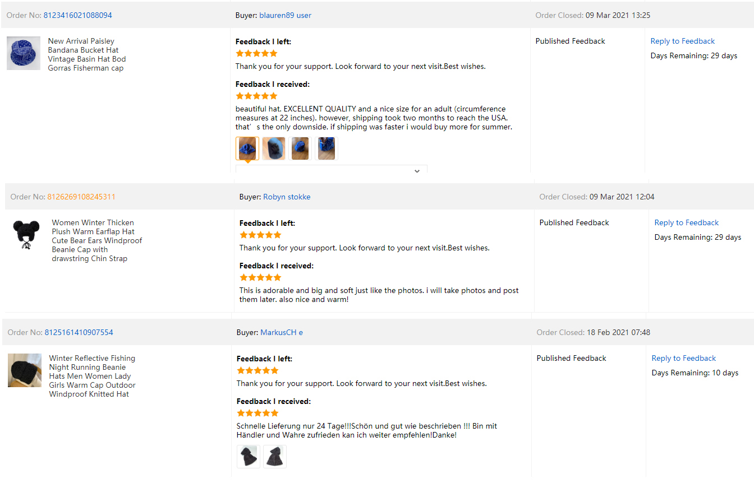Collapse the expanded review photo chevron
The image size is (754, 488).
(x=417, y=171)
